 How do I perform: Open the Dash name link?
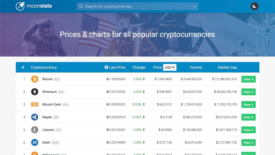click(46, 142)
